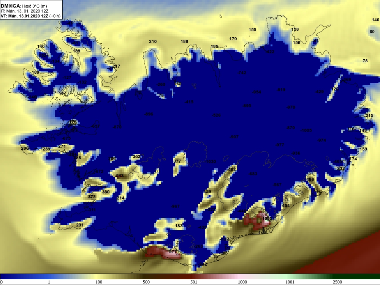Screen dimensions: 380x285
Task: Click the 183 value label
Action: pos(179,226)
